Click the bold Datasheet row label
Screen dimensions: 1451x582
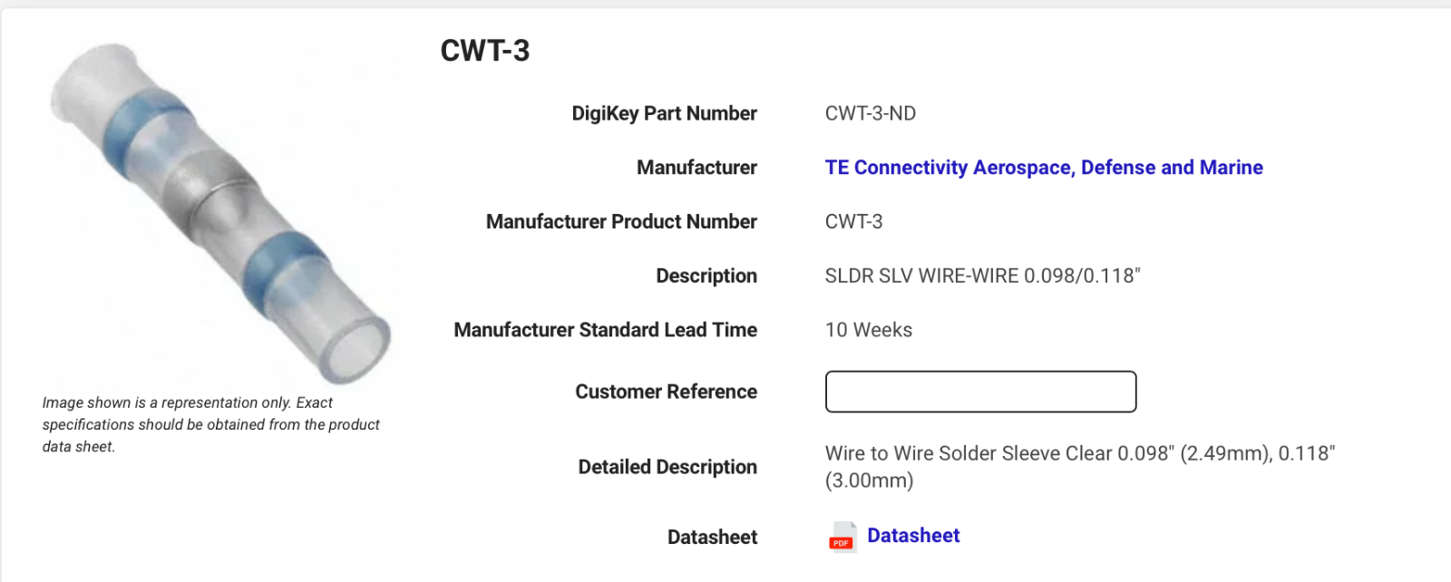[712, 538]
